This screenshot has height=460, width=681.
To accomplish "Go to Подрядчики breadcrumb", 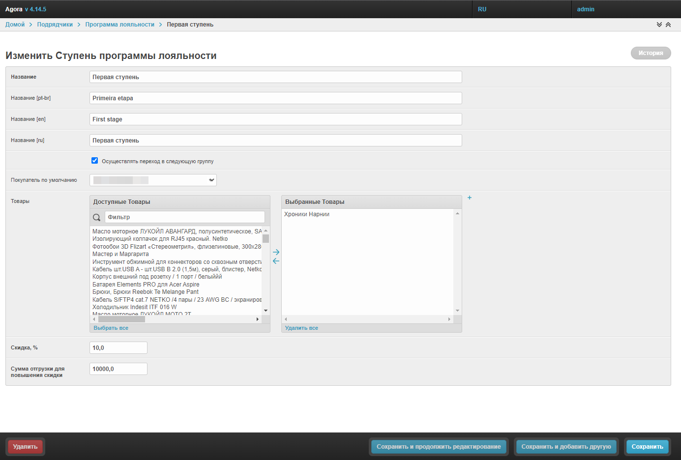I will point(55,25).
